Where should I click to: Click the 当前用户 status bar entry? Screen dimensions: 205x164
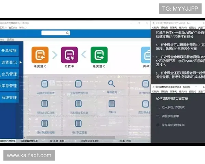[8, 141]
